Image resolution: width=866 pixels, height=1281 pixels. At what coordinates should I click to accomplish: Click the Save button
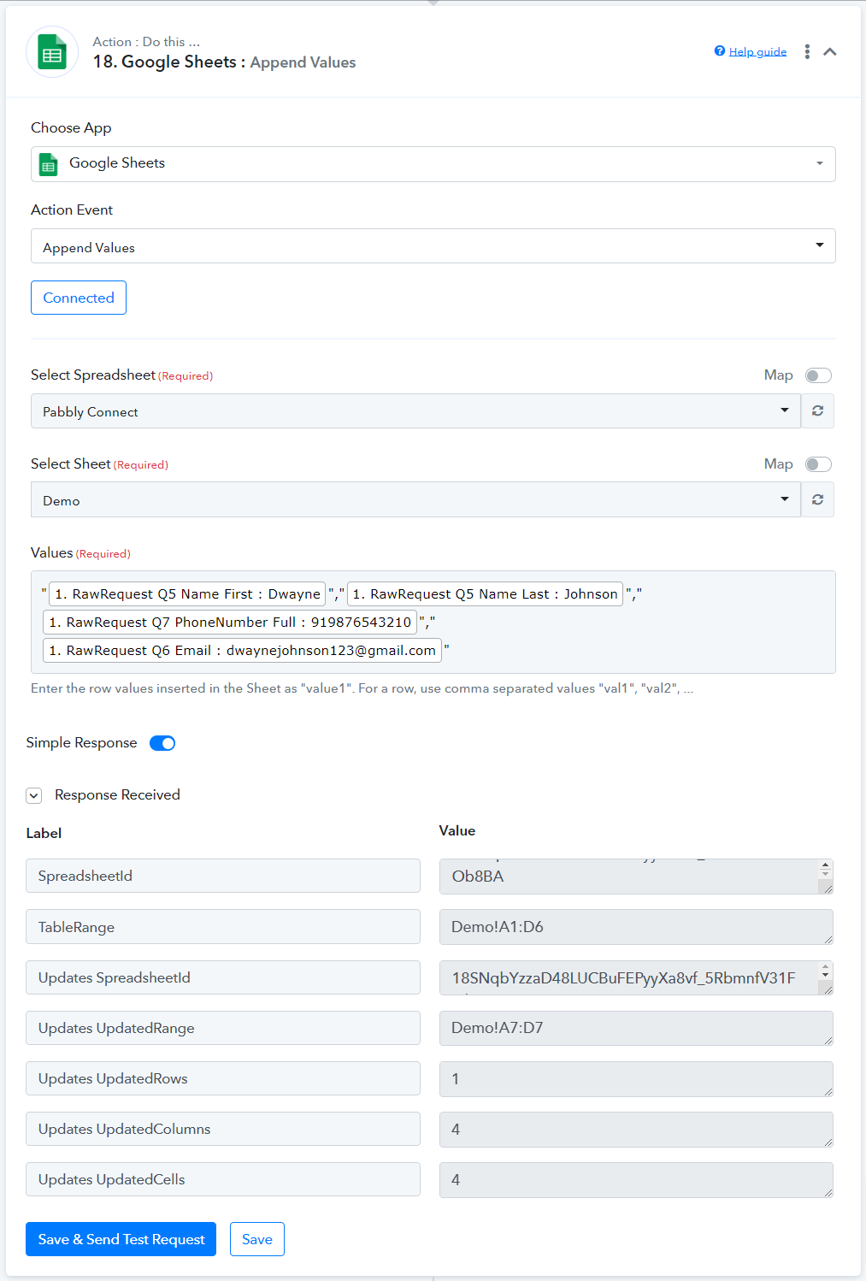click(x=257, y=1239)
